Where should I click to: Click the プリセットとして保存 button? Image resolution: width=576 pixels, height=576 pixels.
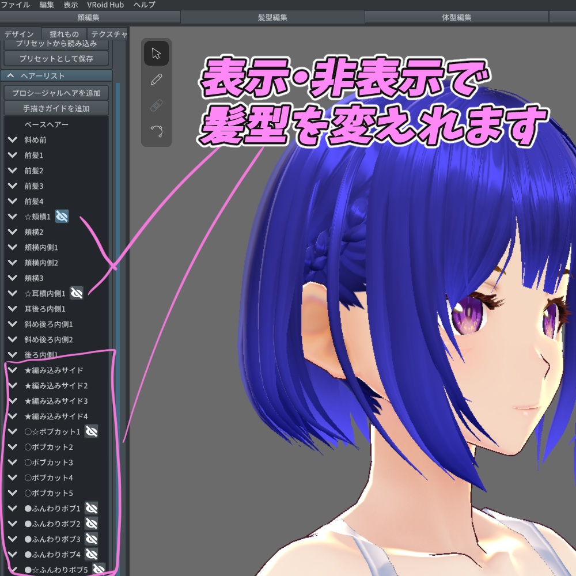click(x=56, y=58)
